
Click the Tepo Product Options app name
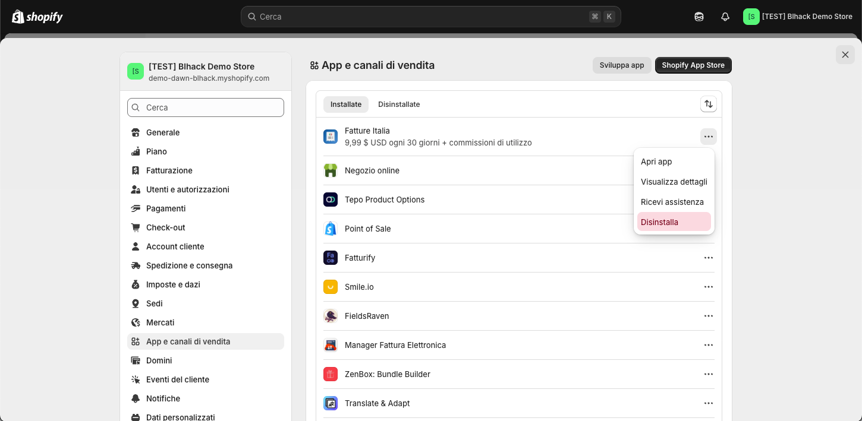(x=385, y=200)
